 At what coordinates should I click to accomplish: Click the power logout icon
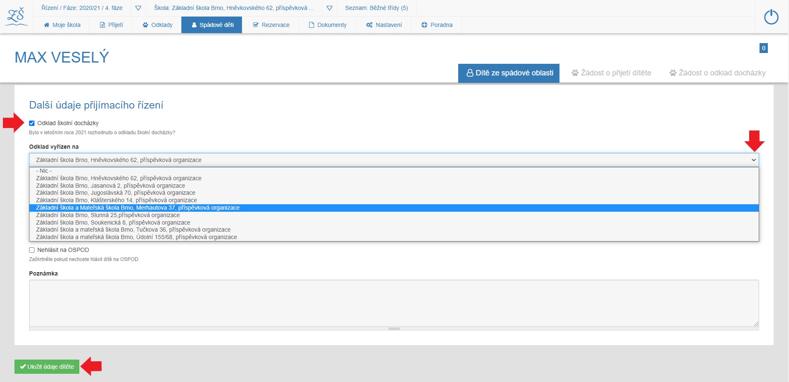pos(771,17)
